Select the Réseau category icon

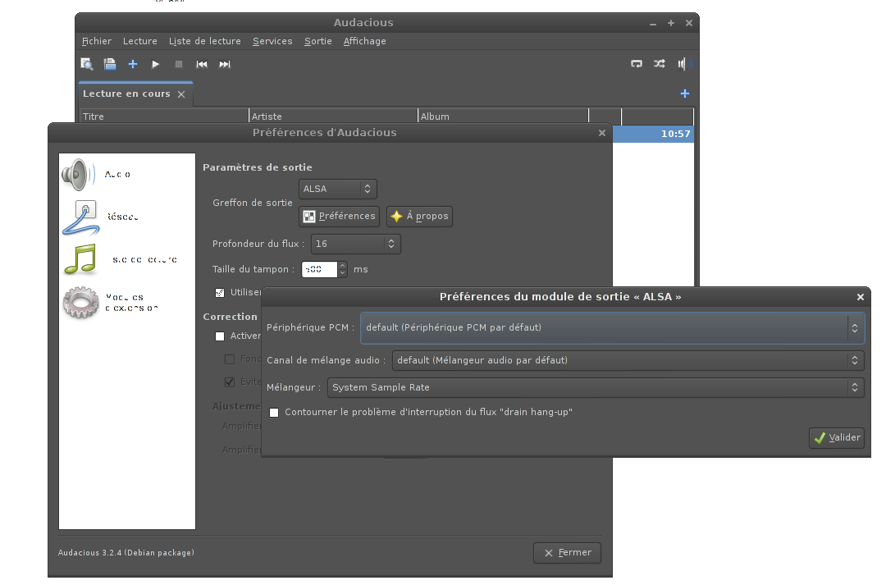point(81,217)
